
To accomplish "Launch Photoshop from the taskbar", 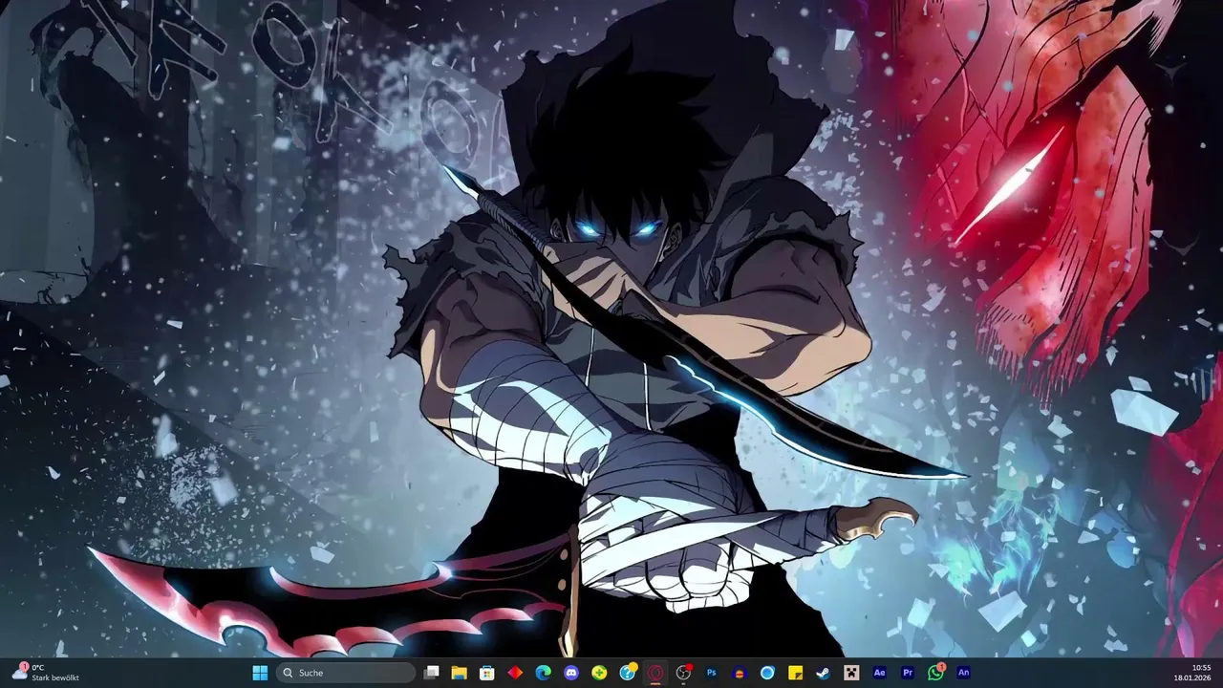I will (712, 673).
